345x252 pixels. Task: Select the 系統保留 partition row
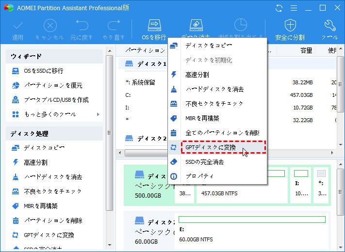tap(140, 82)
